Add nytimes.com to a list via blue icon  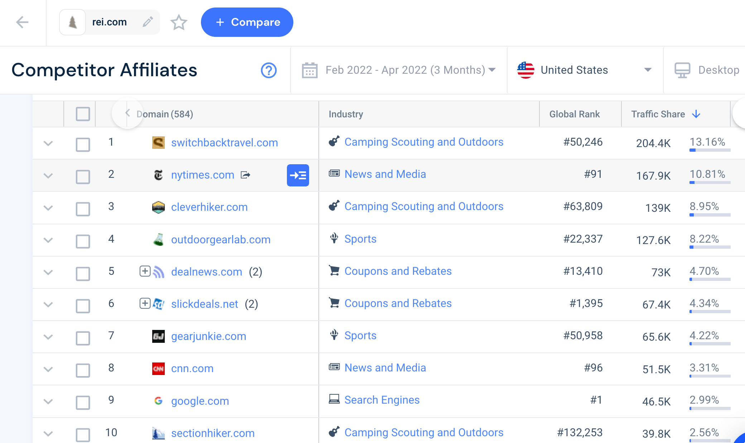pos(298,175)
